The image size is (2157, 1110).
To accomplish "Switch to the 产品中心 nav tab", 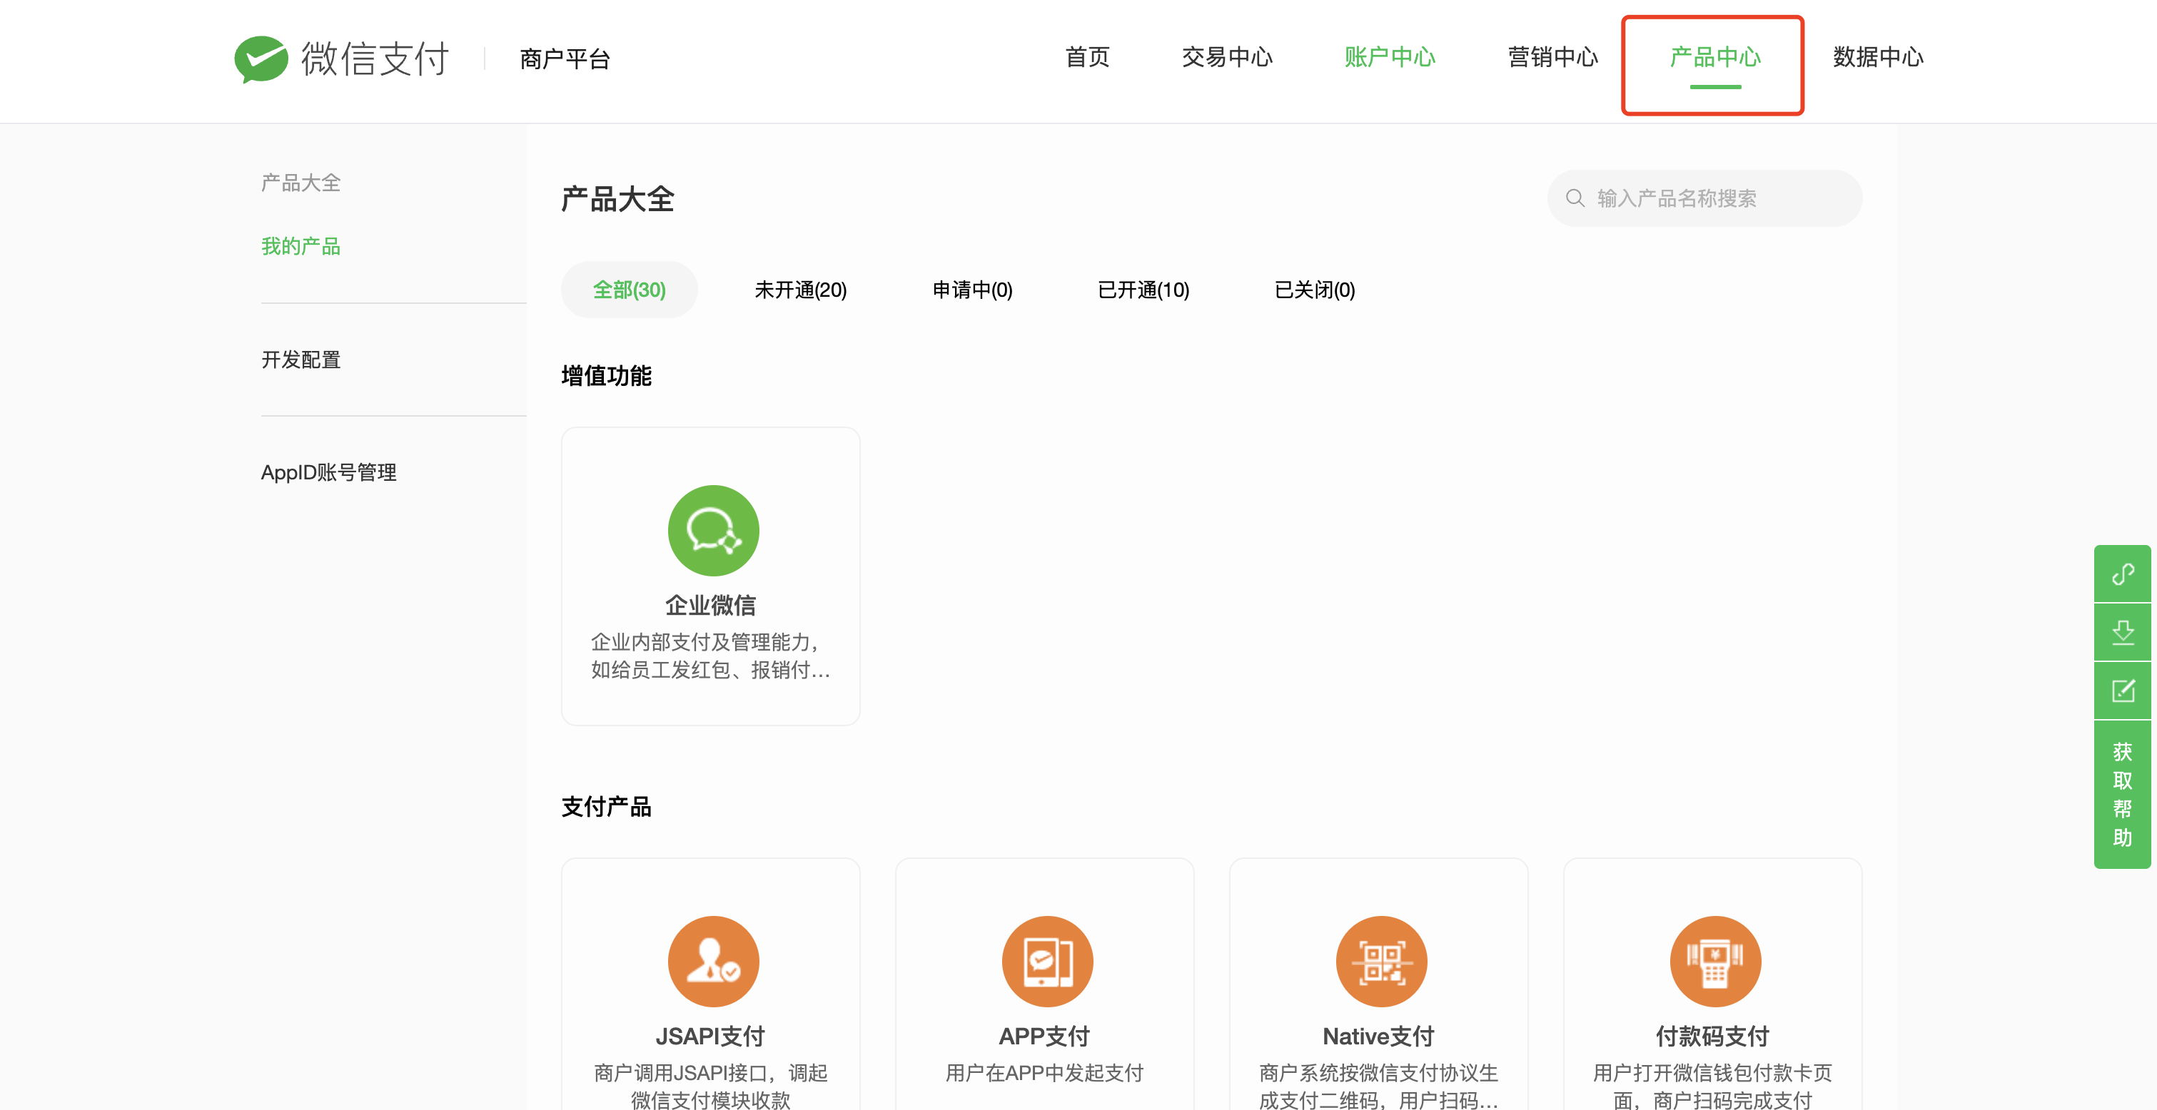I will pyautogui.click(x=1715, y=57).
